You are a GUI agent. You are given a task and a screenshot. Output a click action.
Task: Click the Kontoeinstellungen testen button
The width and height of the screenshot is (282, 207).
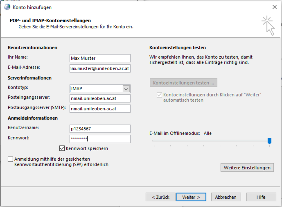(183, 83)
